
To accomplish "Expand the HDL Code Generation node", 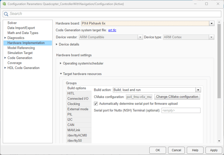I will click(5, 68).
